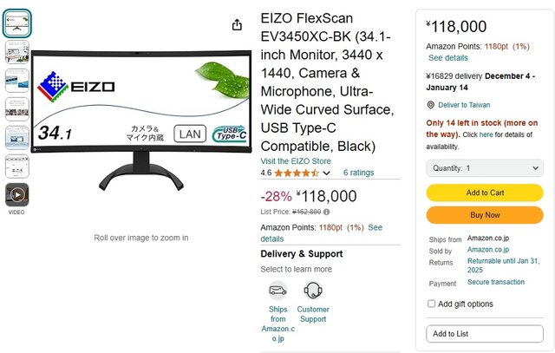
Task: Click the yellow Add to Cart button
Action: coord(484,193)
